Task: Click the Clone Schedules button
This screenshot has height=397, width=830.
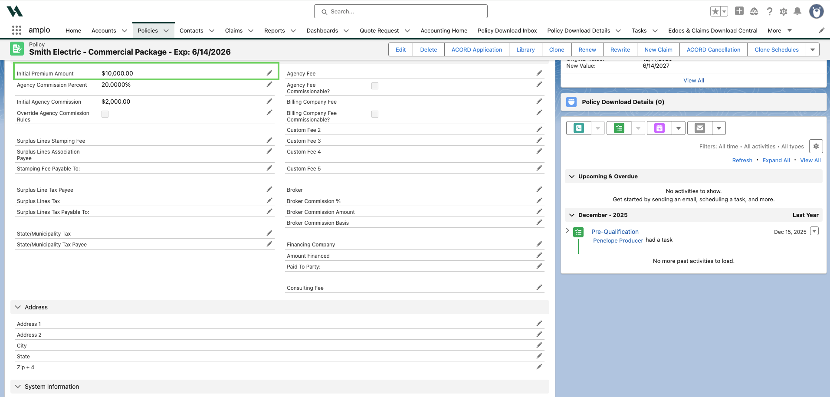Action: click(x=776, y=49)
